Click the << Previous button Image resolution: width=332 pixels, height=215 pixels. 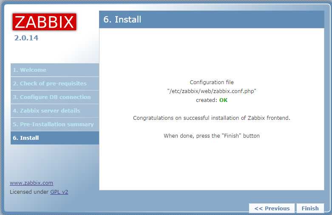(x=272, y=208)
